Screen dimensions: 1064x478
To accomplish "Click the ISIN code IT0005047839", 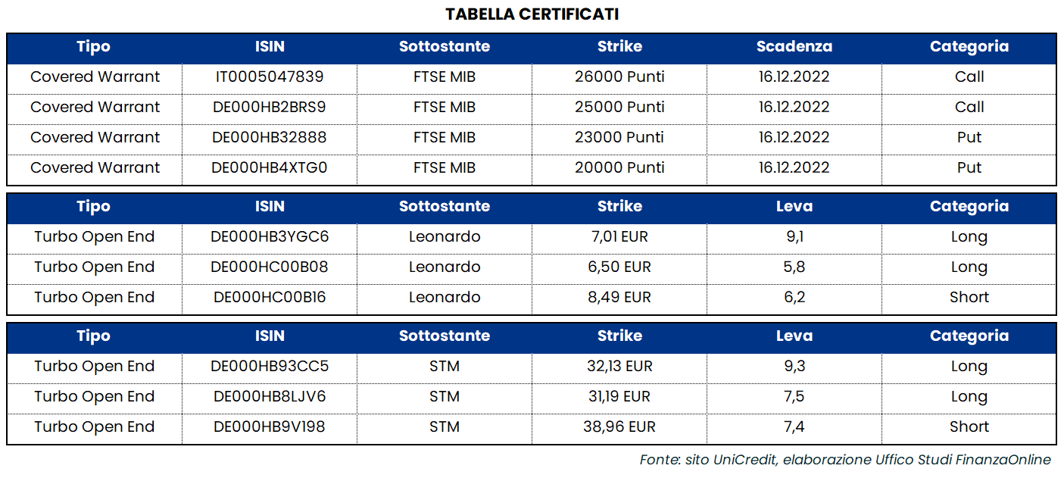I will [x=270, y=77].
